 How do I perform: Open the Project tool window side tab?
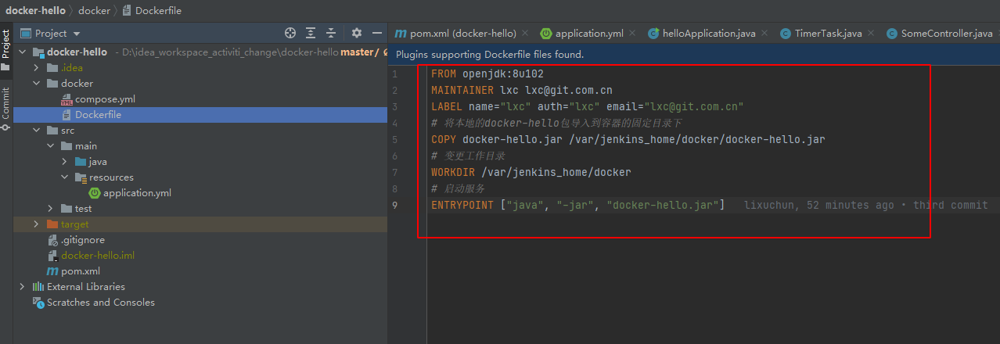coord(6,49)
